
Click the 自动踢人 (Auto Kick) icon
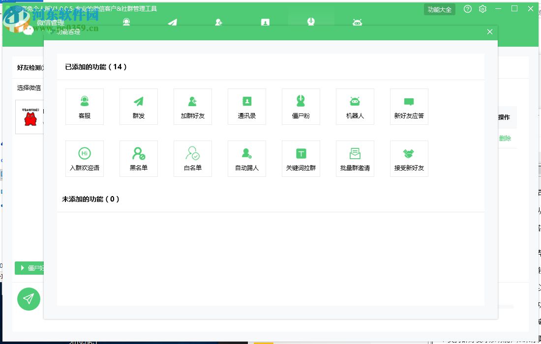tap(246, 158)
